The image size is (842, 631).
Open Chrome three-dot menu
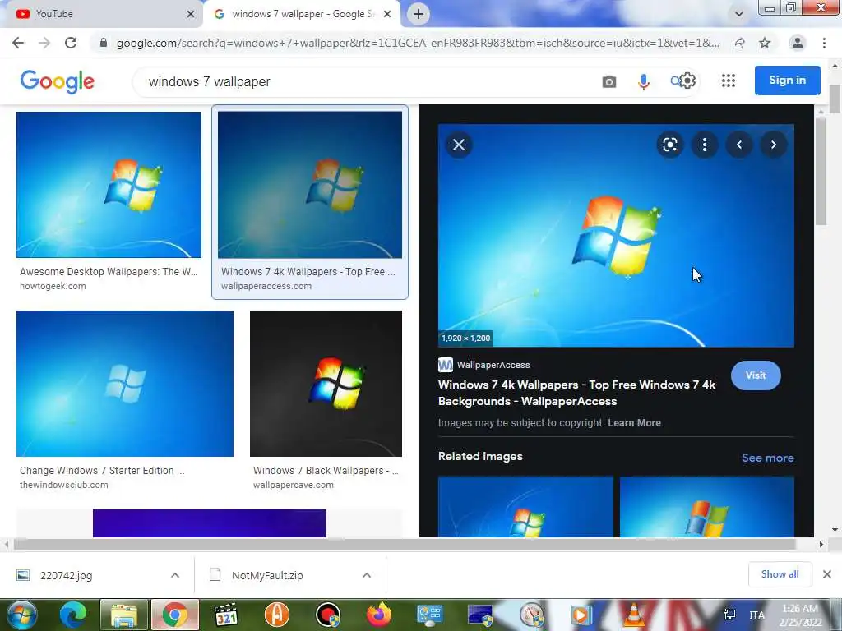tap(824, 43)
